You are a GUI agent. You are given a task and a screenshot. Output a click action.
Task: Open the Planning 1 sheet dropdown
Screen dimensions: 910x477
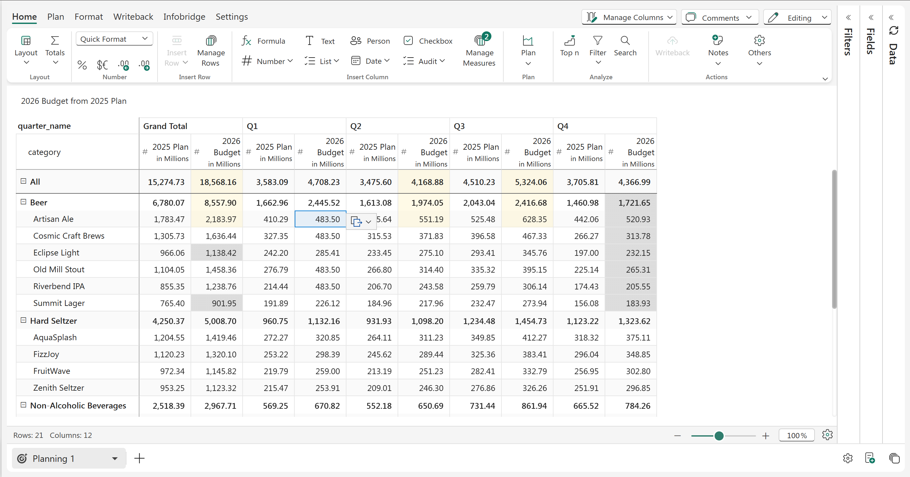click(x=115, y=459)
